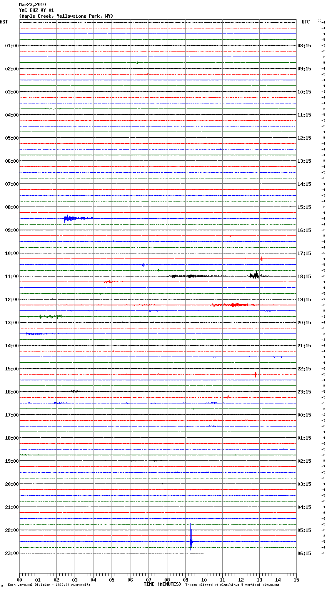Select the 19:00 MST time label
The height and width of the screenshot is (590, 327).
click(x=12, y=461)
